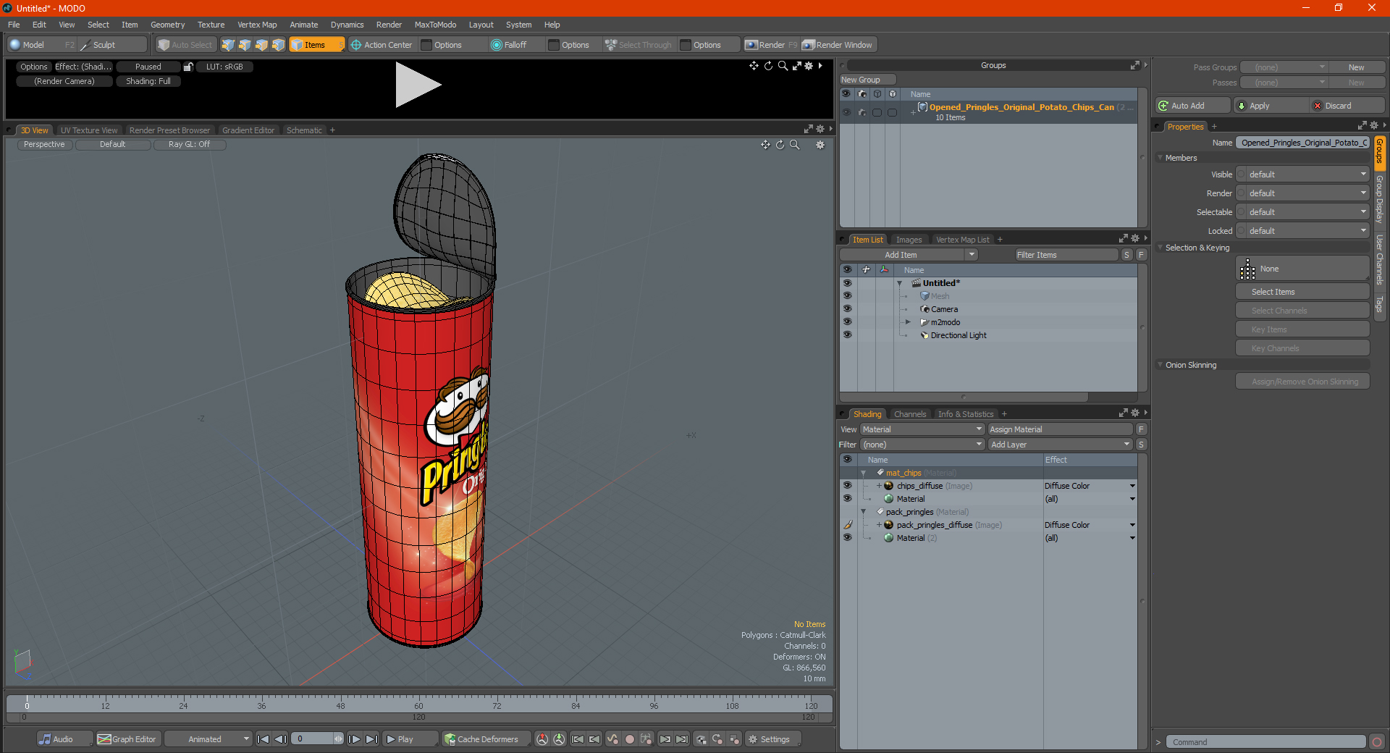Click Assign Material button
Viewport: 1390px width, 753px height.
pyautogui.click(x=1060, y=429)
